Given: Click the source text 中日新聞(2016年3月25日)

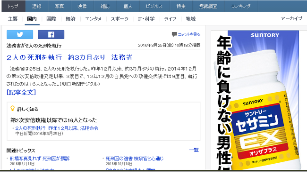Looking at the screenshot, I should (x=39, y=134).
